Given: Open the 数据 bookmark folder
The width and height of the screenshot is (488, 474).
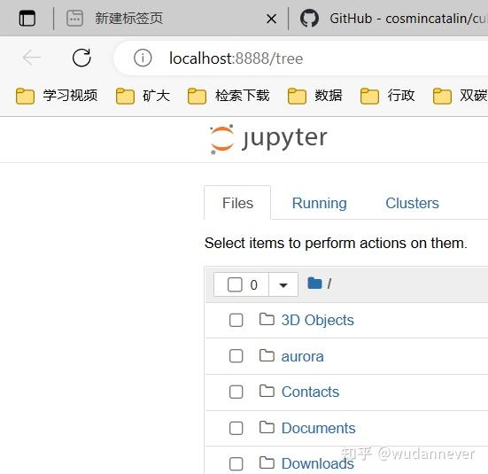Looking at the screenshot, I should click(x=315, y=96).
